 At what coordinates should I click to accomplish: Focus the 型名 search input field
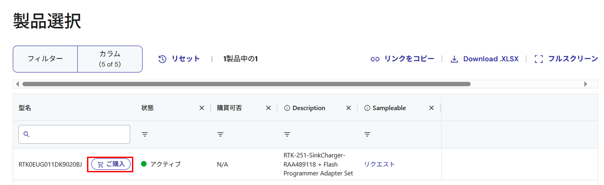pyautogui.click(x=78, y=134)
